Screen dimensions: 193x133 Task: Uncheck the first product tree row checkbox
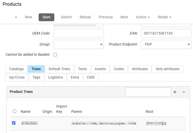pos(14,123)
